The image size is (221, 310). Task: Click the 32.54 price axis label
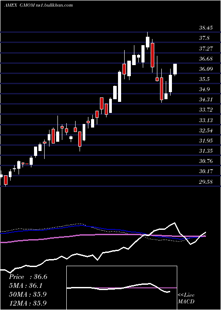(x=206, y=130)
